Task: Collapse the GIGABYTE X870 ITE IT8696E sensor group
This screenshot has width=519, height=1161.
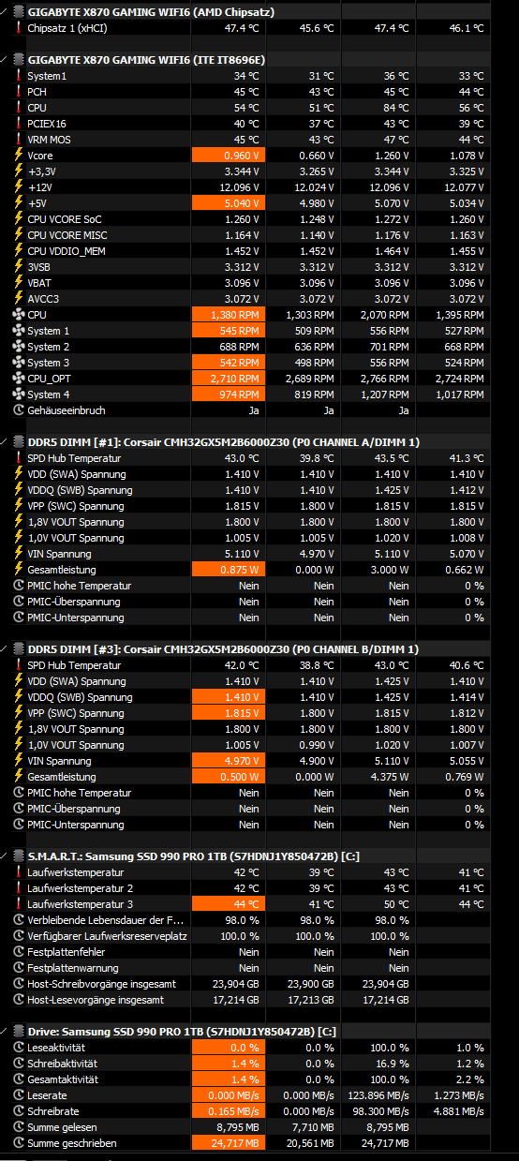Action: coord(7,59)
